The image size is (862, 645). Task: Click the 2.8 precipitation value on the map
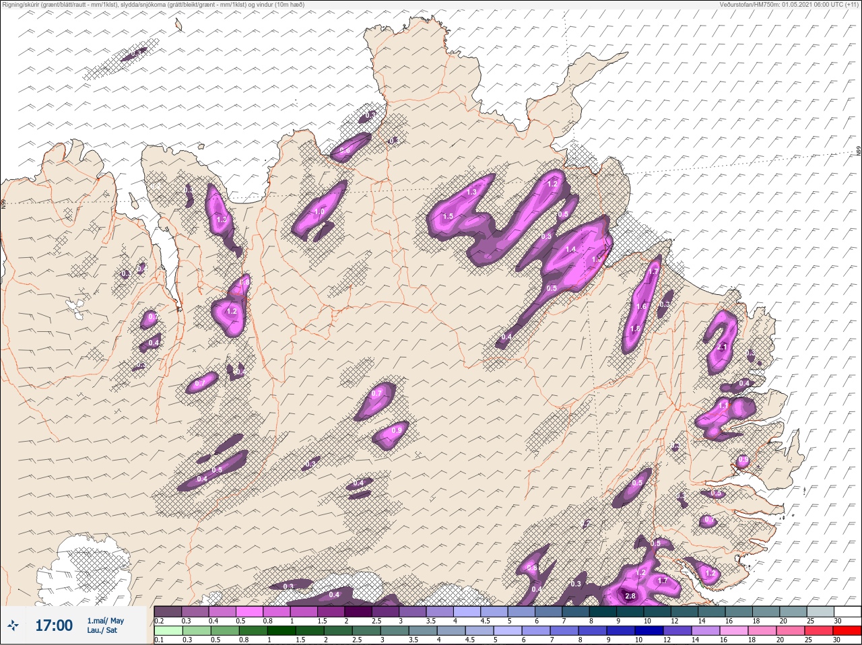tap(630, 596)
